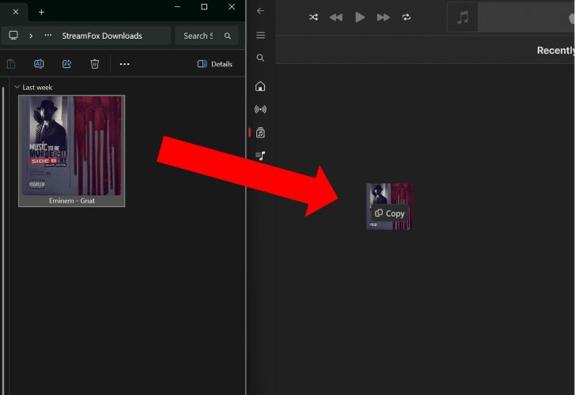Open the Music library section
Viewport: 575px width, 395px height.
(260, 133)
